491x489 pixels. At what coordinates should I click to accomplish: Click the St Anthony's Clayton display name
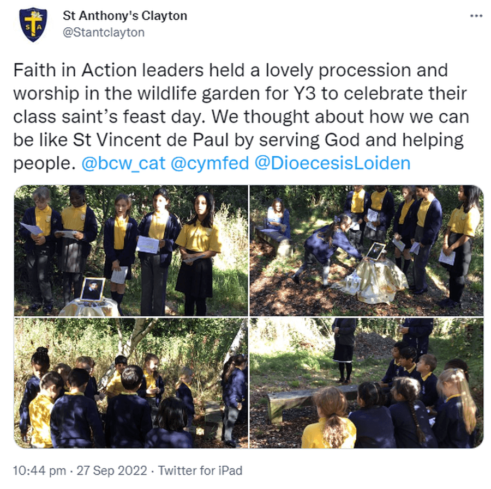125,16
